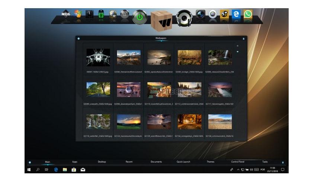311x180 pixels.
Task: Select the peaceful dusk lake shore wallpaper
Action: point(159,57)
